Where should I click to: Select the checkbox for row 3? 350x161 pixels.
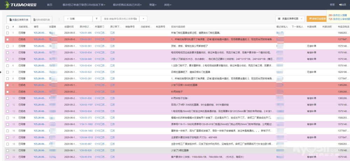tap(8, 46)
